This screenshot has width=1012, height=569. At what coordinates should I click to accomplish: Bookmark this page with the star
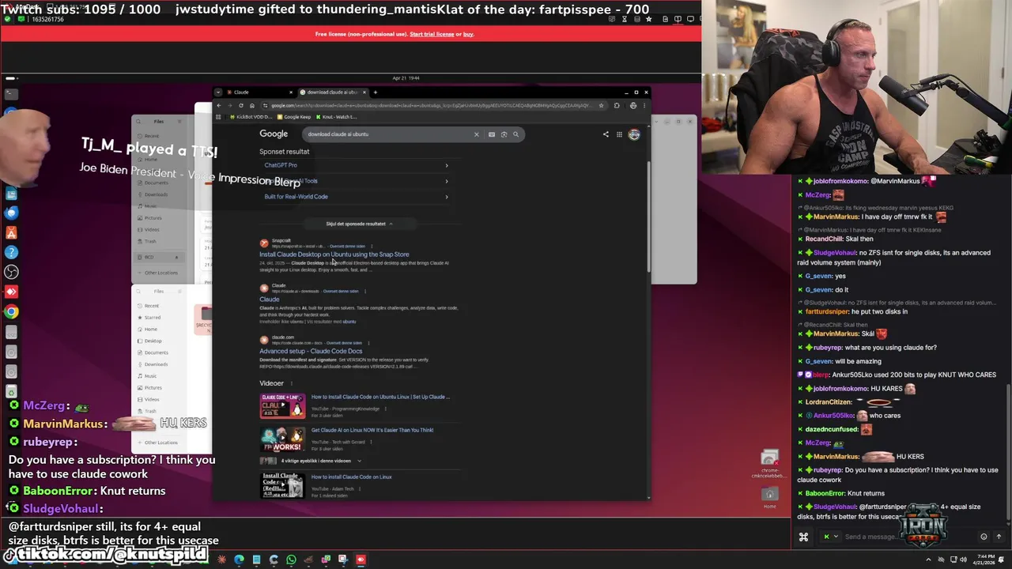tap(602, 105)
